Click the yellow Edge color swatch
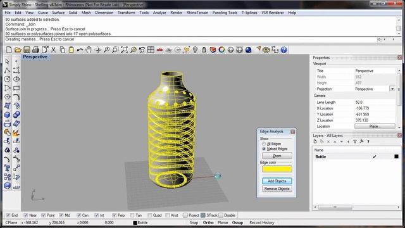 coord(277,169)
